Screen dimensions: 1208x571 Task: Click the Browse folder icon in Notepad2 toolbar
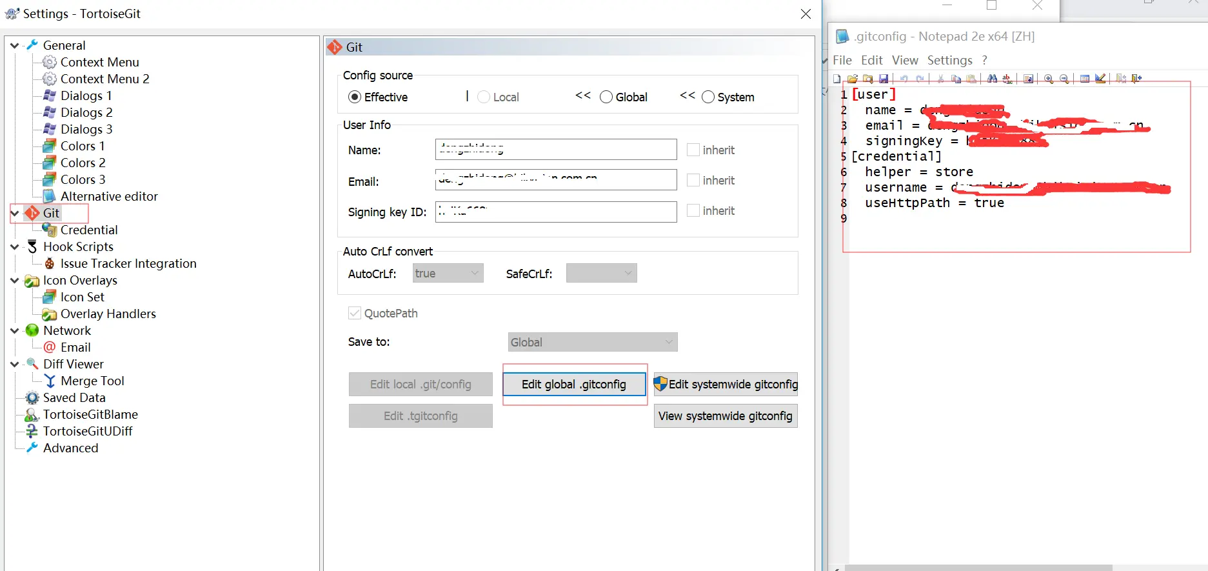click(868, 79)
